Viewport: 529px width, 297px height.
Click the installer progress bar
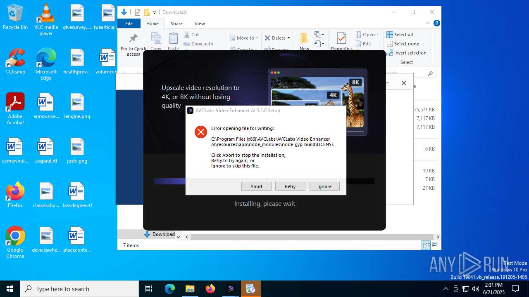(264, 181)
